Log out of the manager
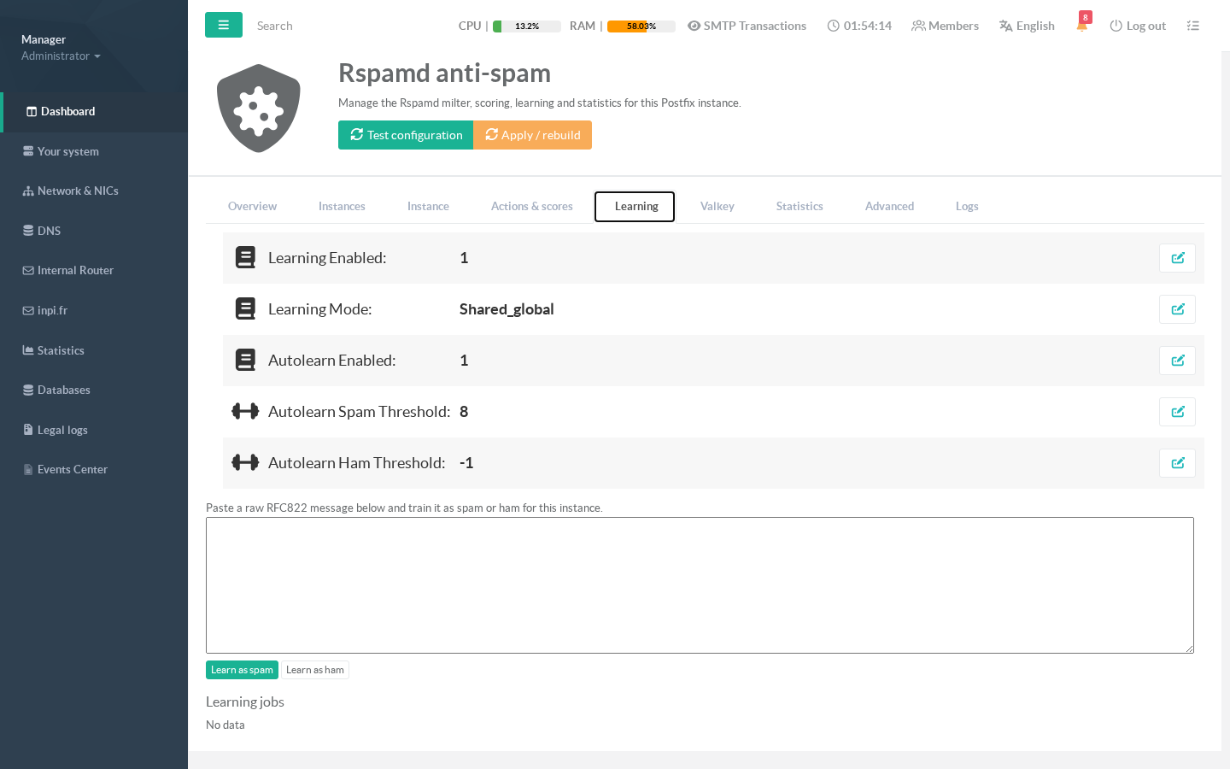This screenshot has width=1230, height=769. 1138,26
